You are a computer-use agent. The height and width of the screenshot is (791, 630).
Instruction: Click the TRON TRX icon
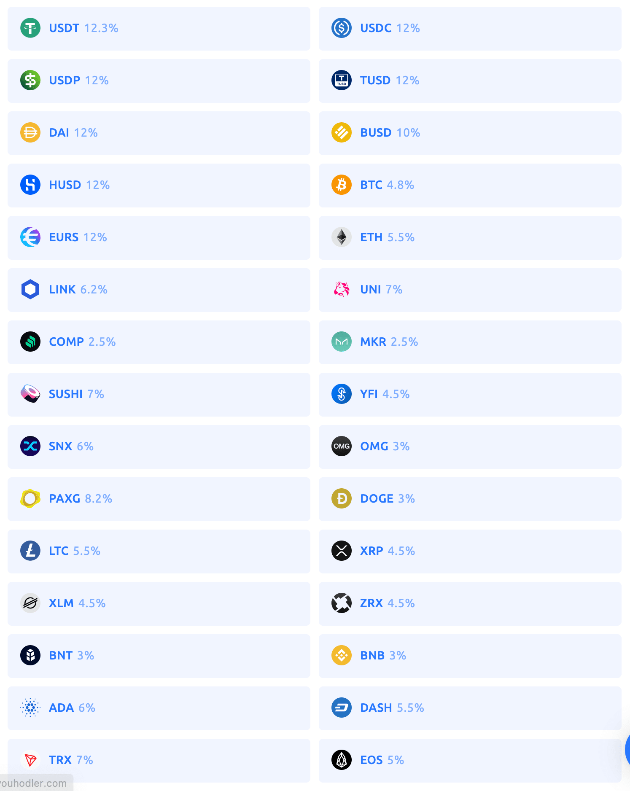pos(30,760)
